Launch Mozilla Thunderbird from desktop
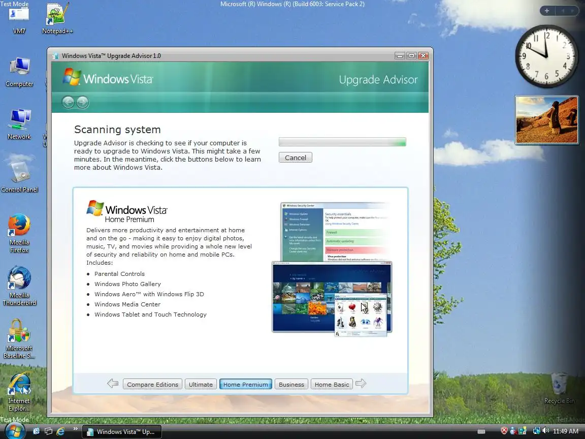 pyautogui.click(x=19, y=286)
